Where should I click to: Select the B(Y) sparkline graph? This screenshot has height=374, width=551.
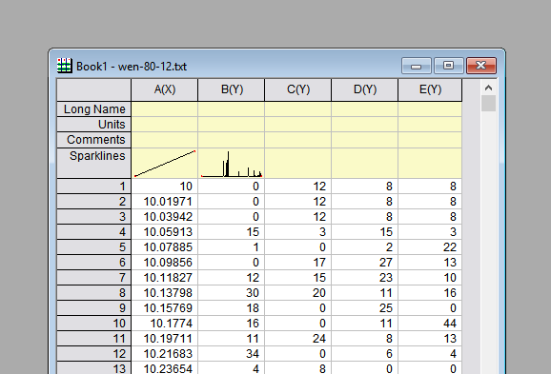232,163
